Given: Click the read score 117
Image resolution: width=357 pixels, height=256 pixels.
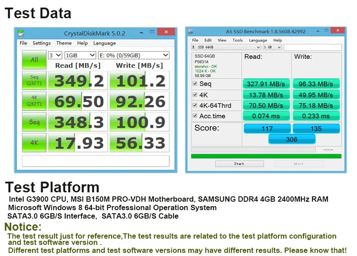Looking at the screenshot, I should [x=267, y=128].
